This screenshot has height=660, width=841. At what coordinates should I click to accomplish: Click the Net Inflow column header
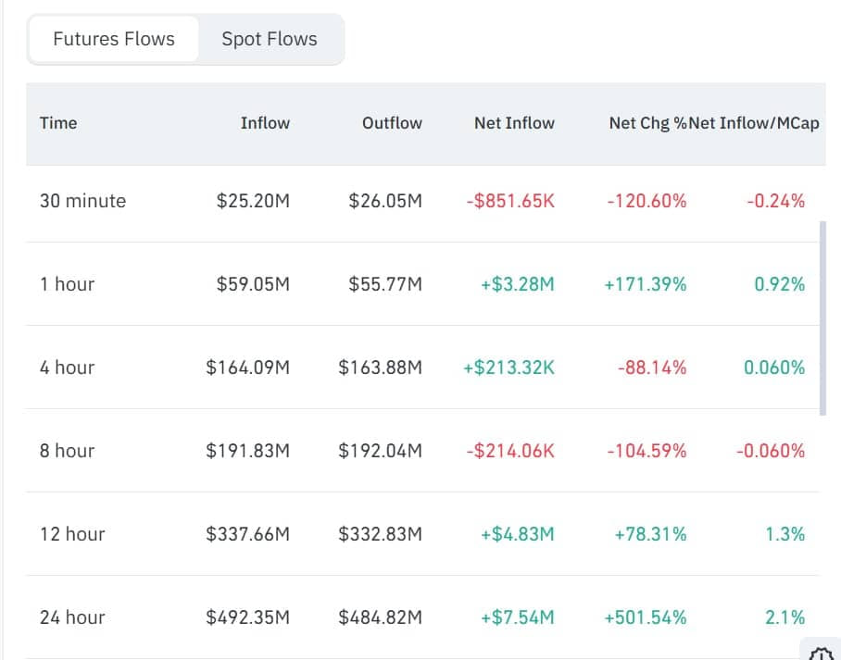click(514, 123)
